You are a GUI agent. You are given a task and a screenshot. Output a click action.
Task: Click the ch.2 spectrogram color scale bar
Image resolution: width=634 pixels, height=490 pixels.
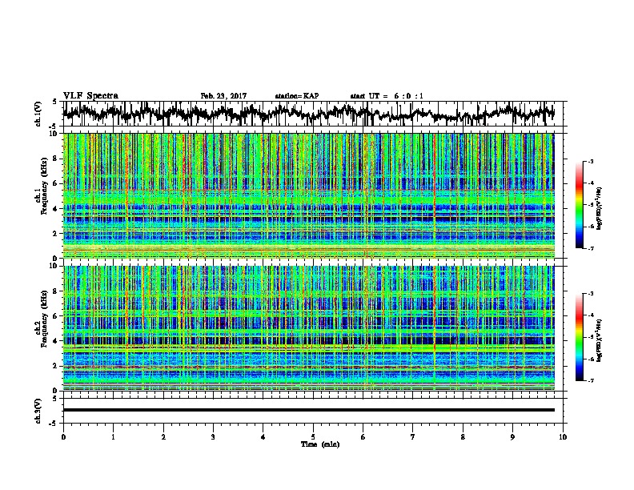(579, 337)
